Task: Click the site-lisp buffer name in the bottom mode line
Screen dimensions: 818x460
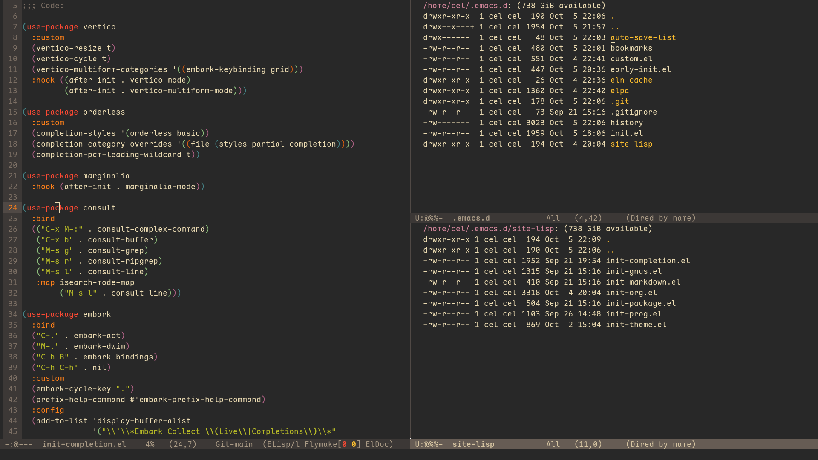Action: (473, 444)
